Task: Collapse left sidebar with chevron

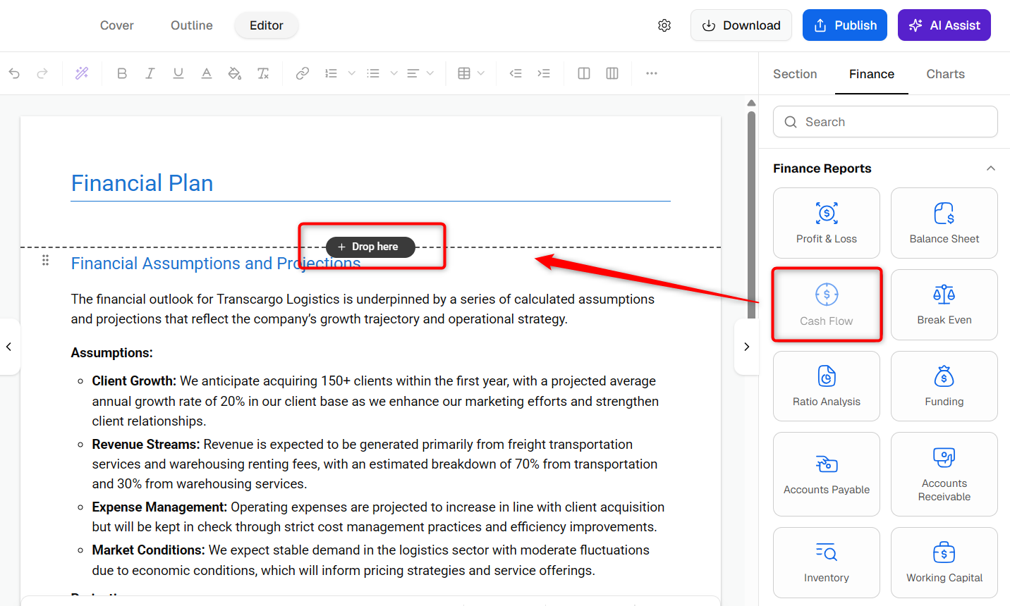Action: tap(9, 347)
